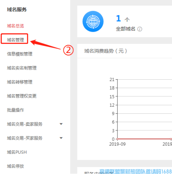This screenshot has width=172, height=174.
Task: Click the blue domain count number 1
Action: [118, 18]
